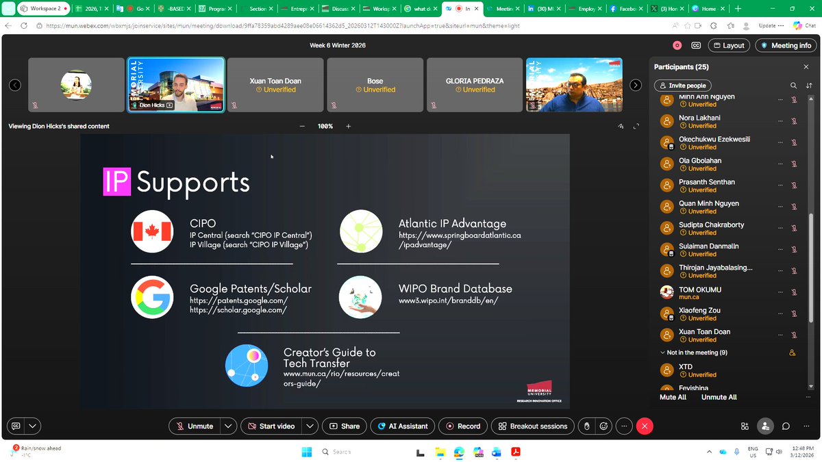
Task: Show next video thumbnails
Action: coord(636,85)
